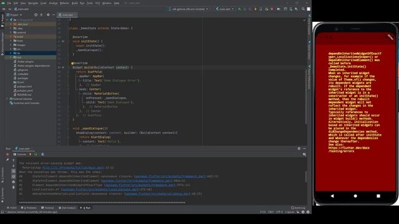
Task: Open main.dart link in console output
Action: point(73,167)
